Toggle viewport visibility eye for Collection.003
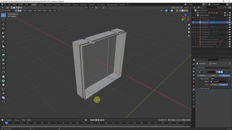This screenshot has height=130, width=232. pyautogui.click(x=227, y=15)
